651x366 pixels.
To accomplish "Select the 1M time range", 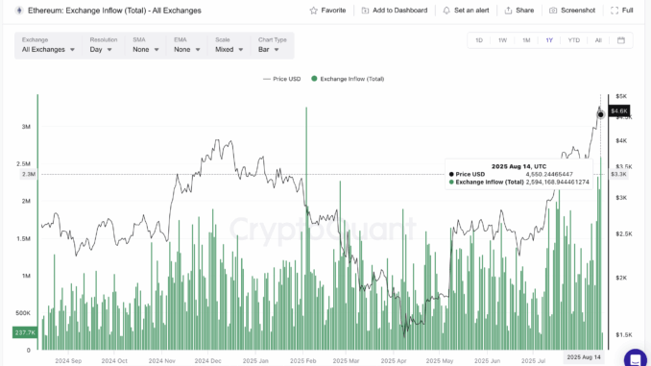I will pyautogui.click(x=526, y=40).
